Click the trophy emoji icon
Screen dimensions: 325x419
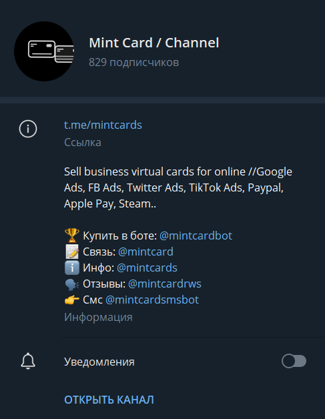[x=72, y=236]
